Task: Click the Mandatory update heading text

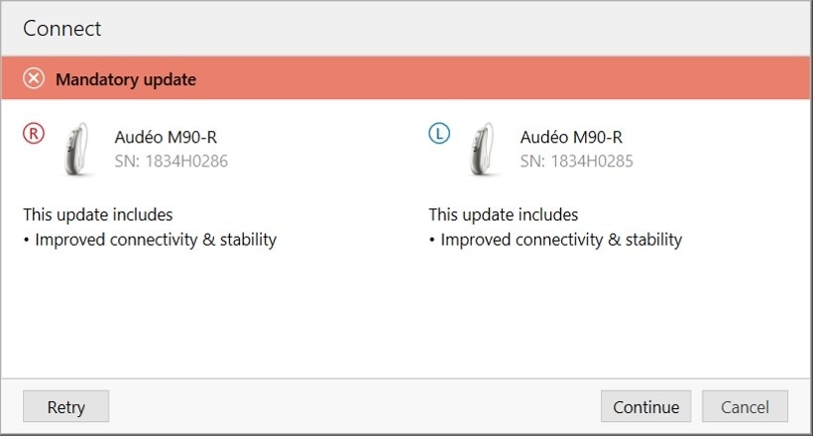Action: tap(126, 79)
